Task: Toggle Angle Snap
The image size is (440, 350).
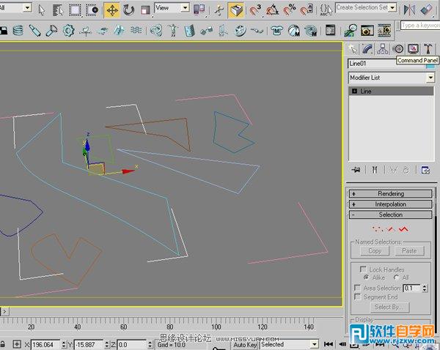Action: pyautogui.click(x=272, y=10)
